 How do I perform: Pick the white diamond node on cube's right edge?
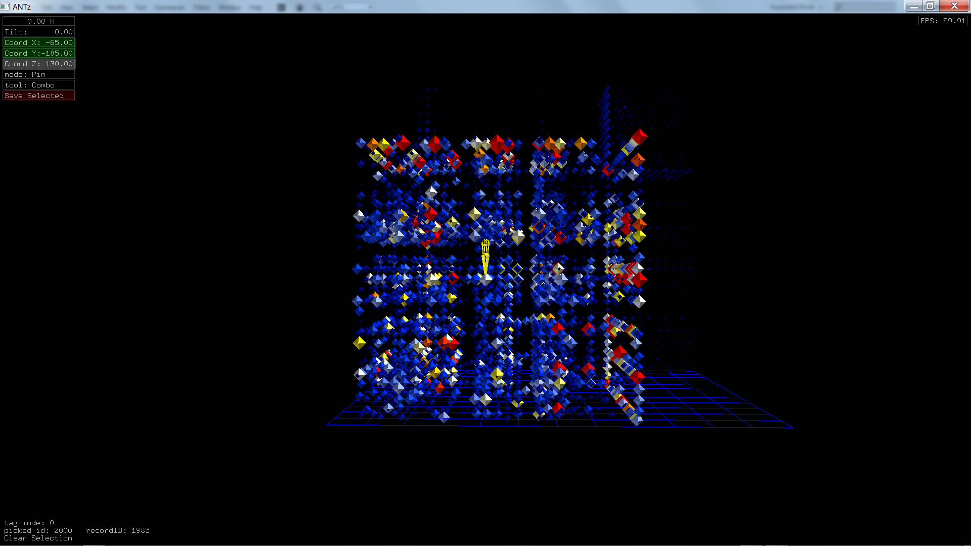[x=639, y=302]
